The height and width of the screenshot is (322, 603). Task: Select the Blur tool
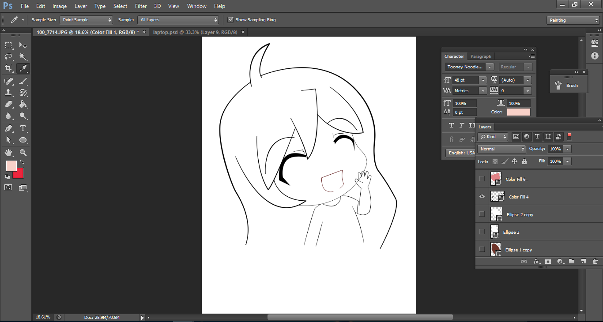pos(8,116)
